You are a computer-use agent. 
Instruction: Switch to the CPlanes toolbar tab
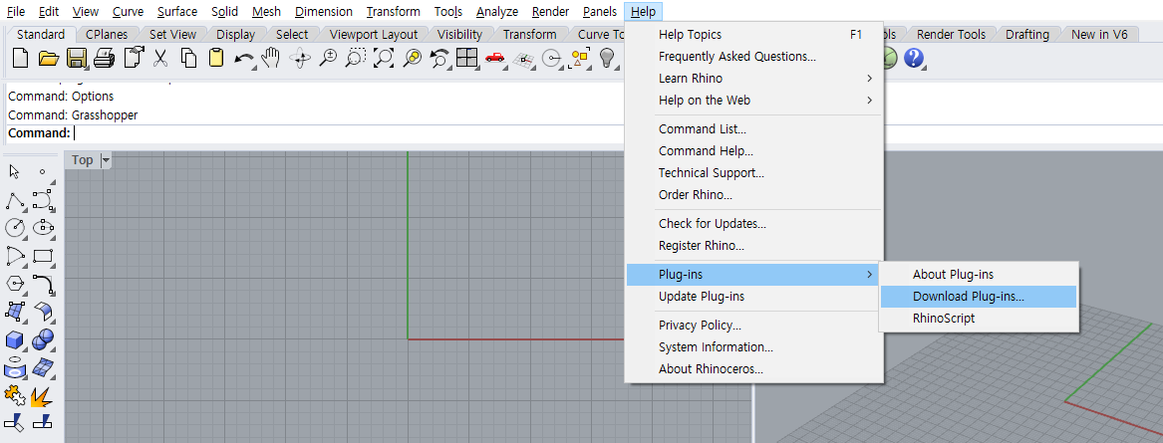pos(106,34)
